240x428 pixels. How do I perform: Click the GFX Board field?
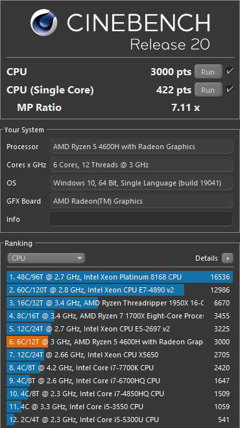click(x=141, y=201)
